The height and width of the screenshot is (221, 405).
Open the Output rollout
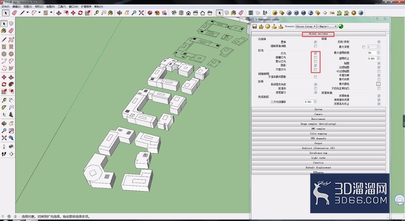[318, 143]
